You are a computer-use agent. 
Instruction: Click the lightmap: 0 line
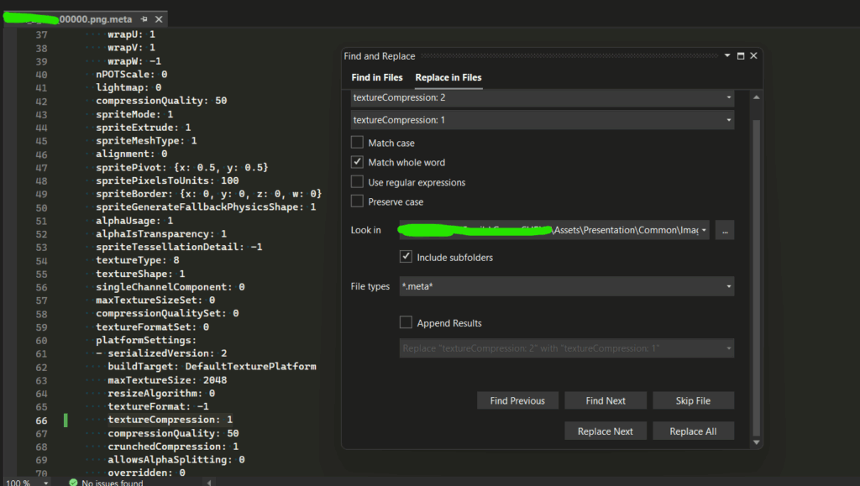pyautogui.click(x=128, y=87)
